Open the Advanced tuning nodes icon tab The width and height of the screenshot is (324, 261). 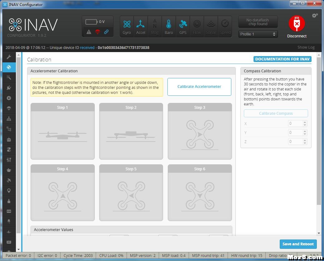point(9,129)
